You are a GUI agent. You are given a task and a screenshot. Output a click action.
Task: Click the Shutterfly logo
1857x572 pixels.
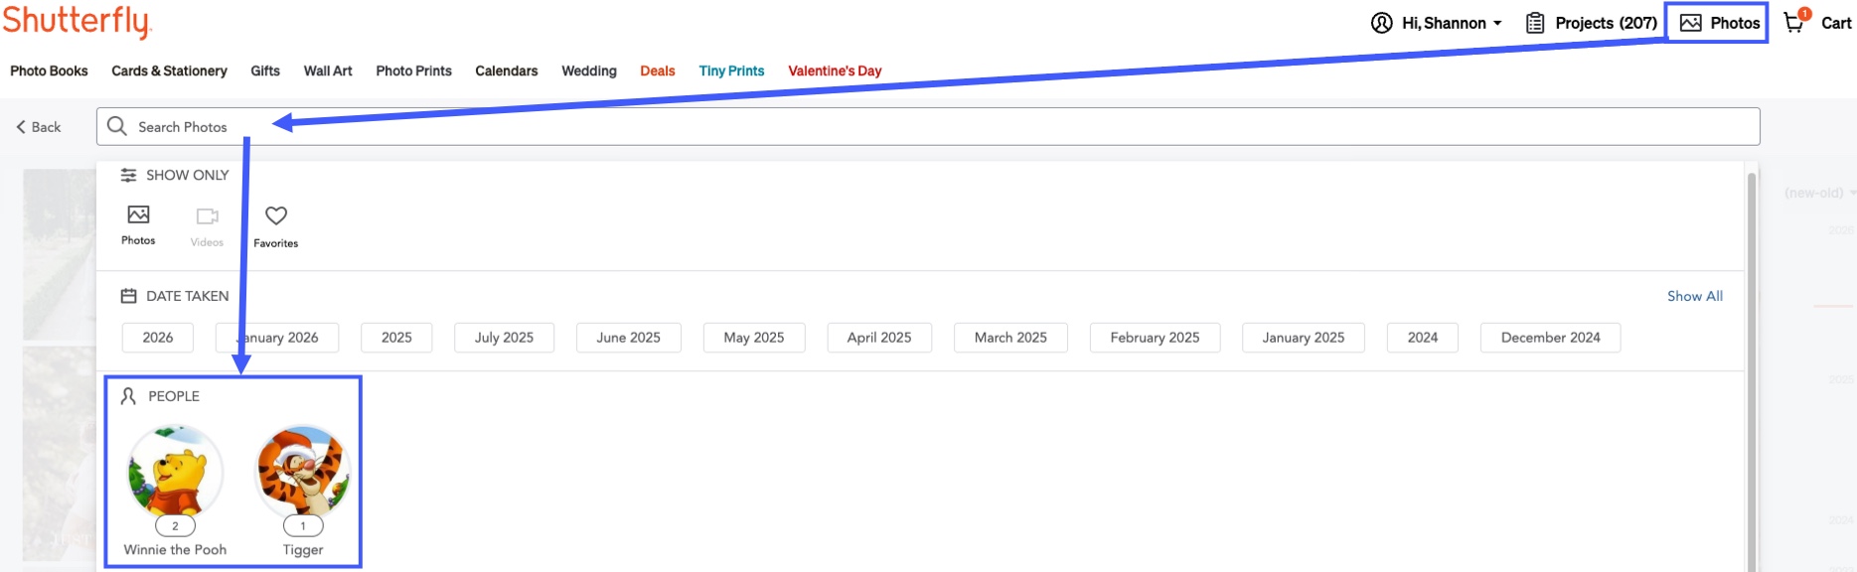[x=76, y=22]
